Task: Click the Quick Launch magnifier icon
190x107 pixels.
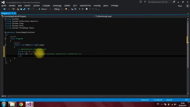Action: 174,2
